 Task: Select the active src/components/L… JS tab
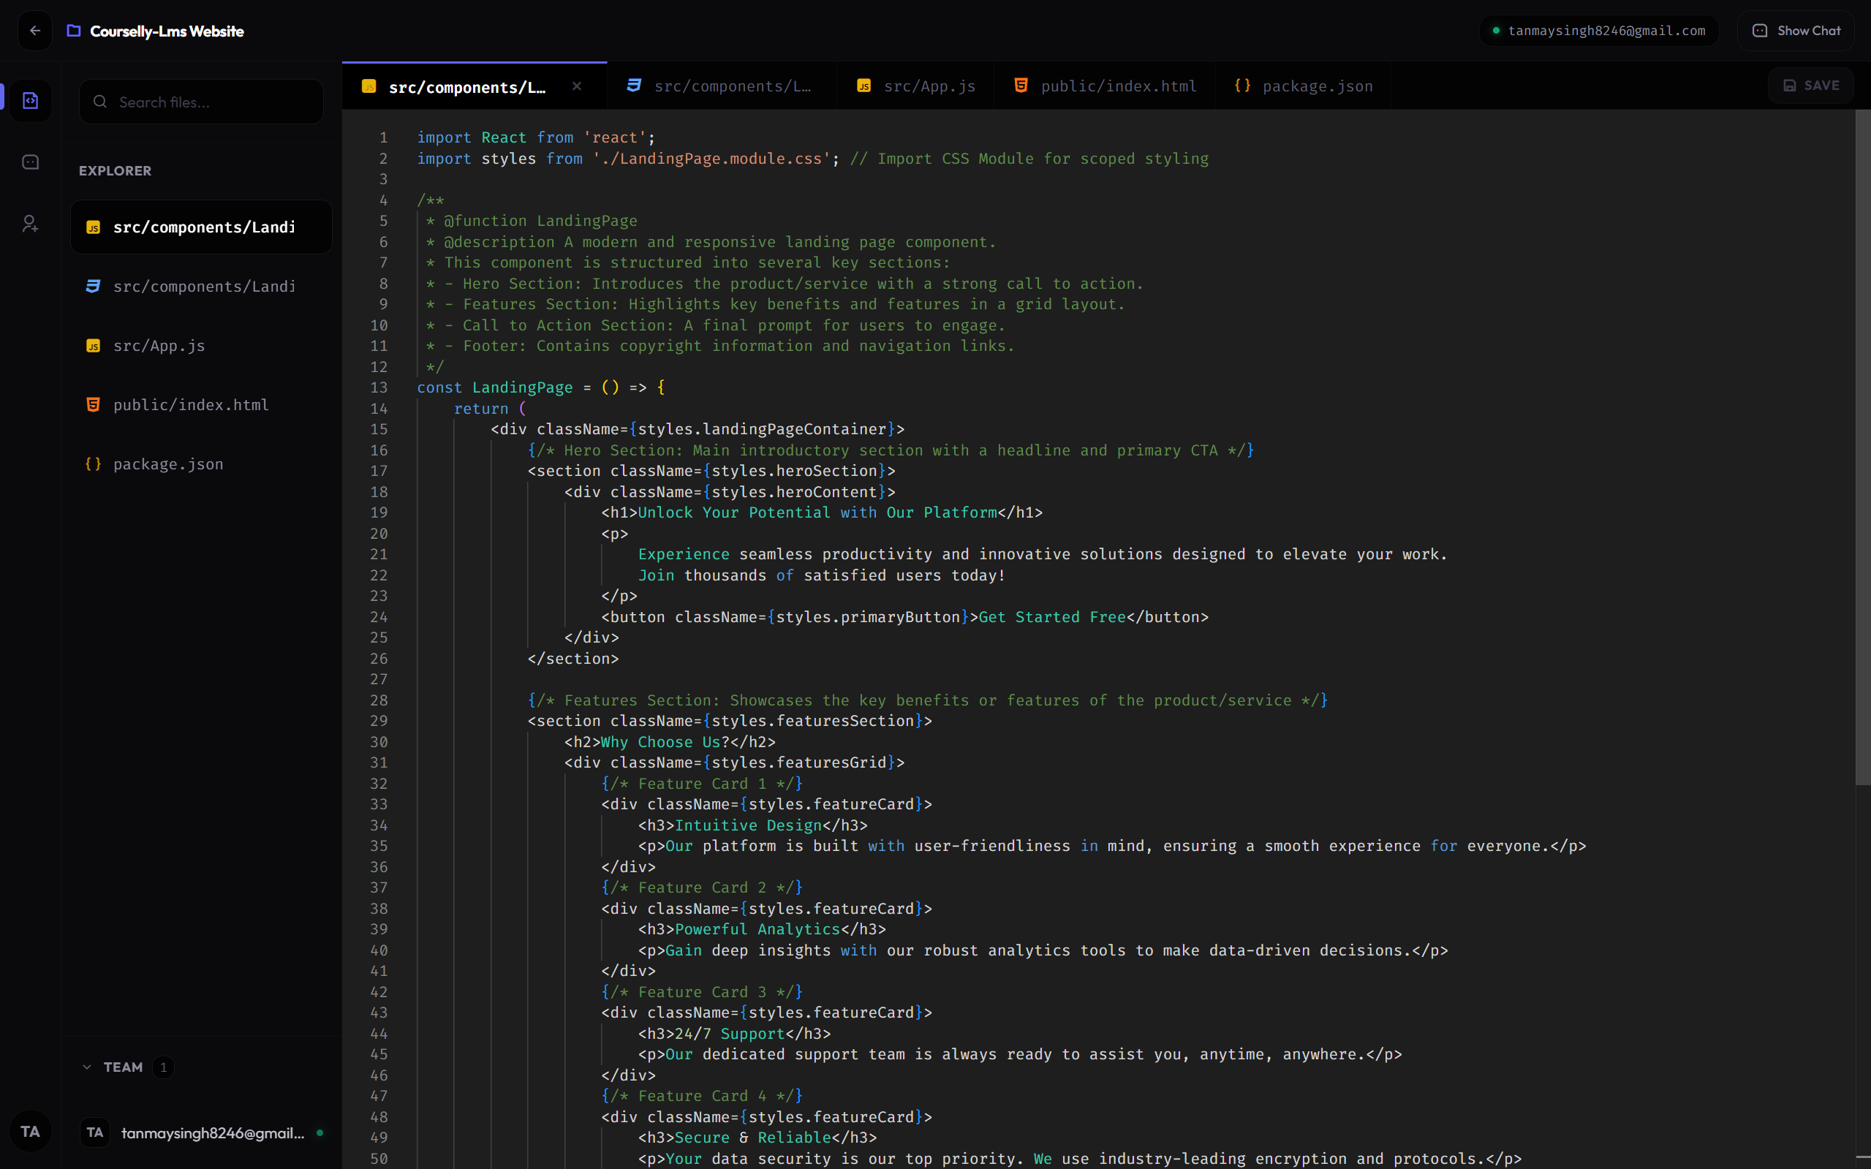click(474, 86)
